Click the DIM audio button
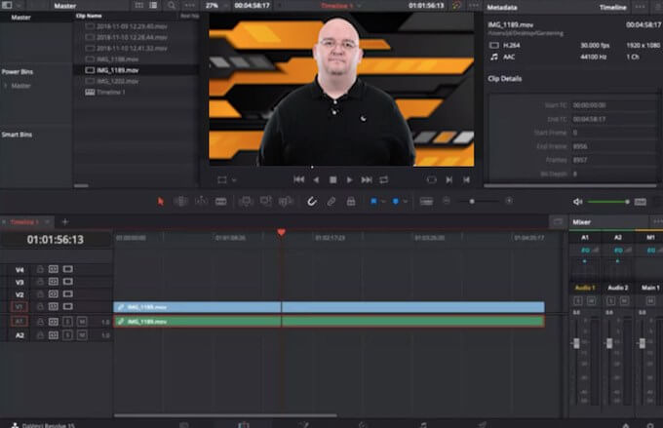Image resolution: width=663 pixels, height=428 pixels. click(x=641, y=202)
